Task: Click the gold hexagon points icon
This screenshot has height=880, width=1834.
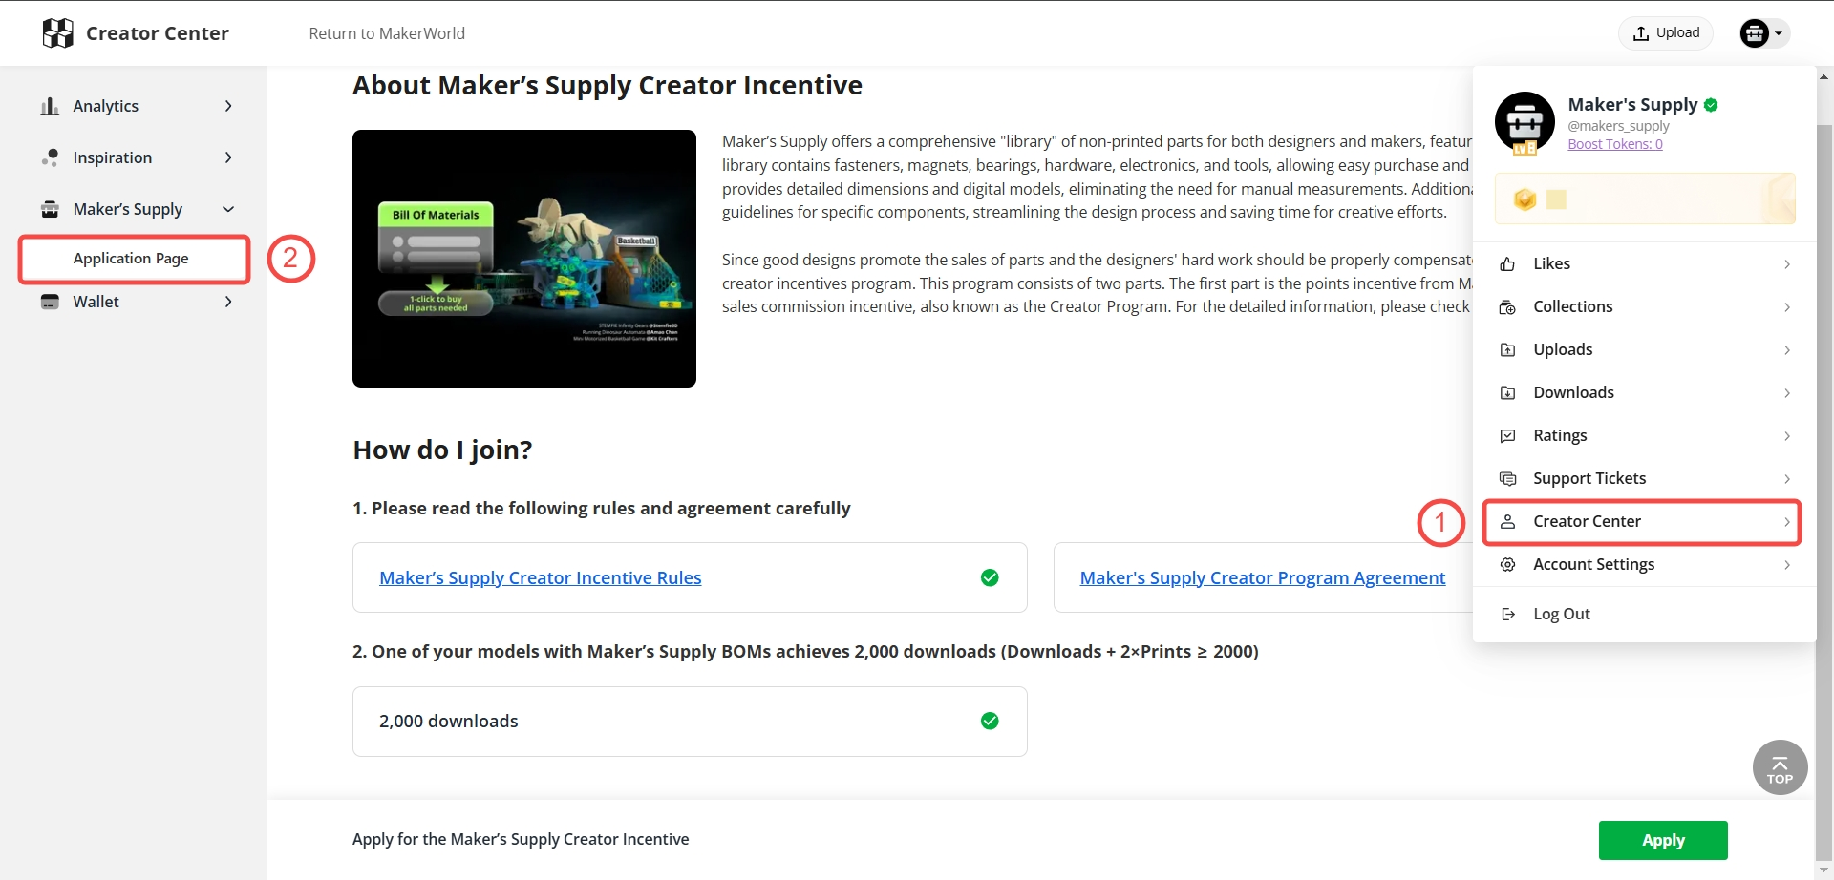Action: click(x=1525, y=199)
